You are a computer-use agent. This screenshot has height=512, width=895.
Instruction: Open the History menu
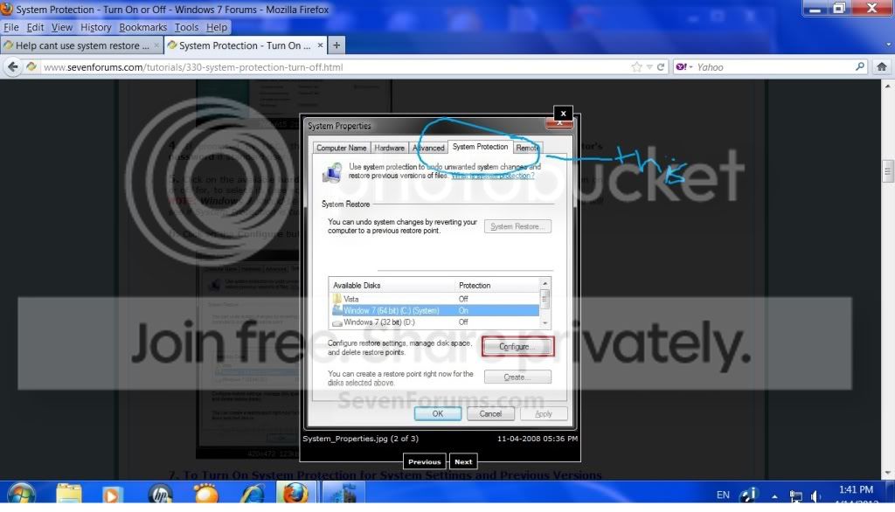(x=95, y=27)
